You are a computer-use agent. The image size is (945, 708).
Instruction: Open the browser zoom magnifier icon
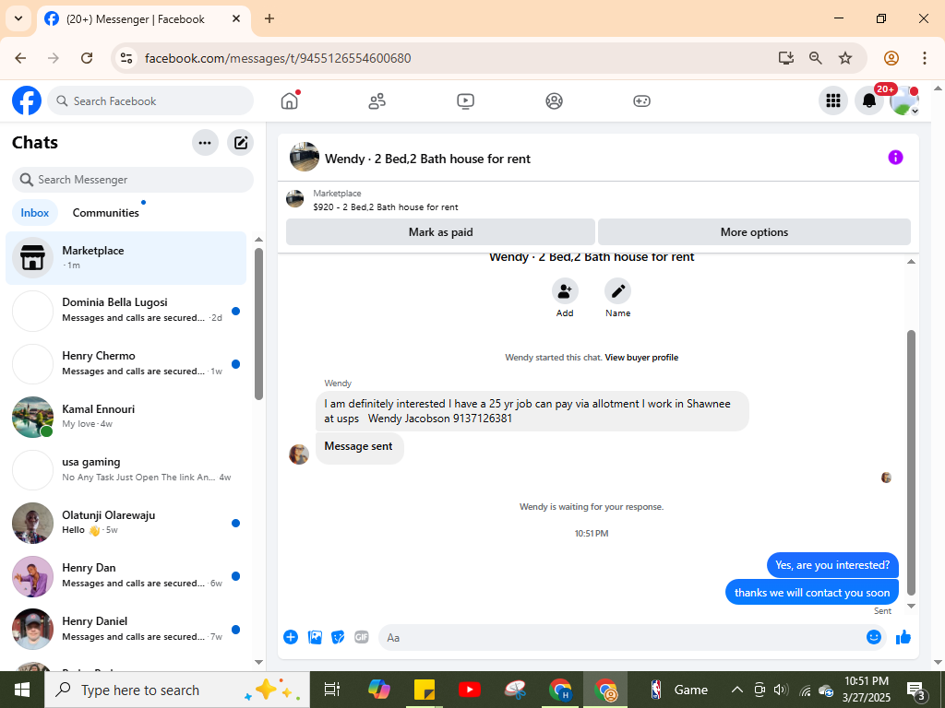tap(816, 58)
